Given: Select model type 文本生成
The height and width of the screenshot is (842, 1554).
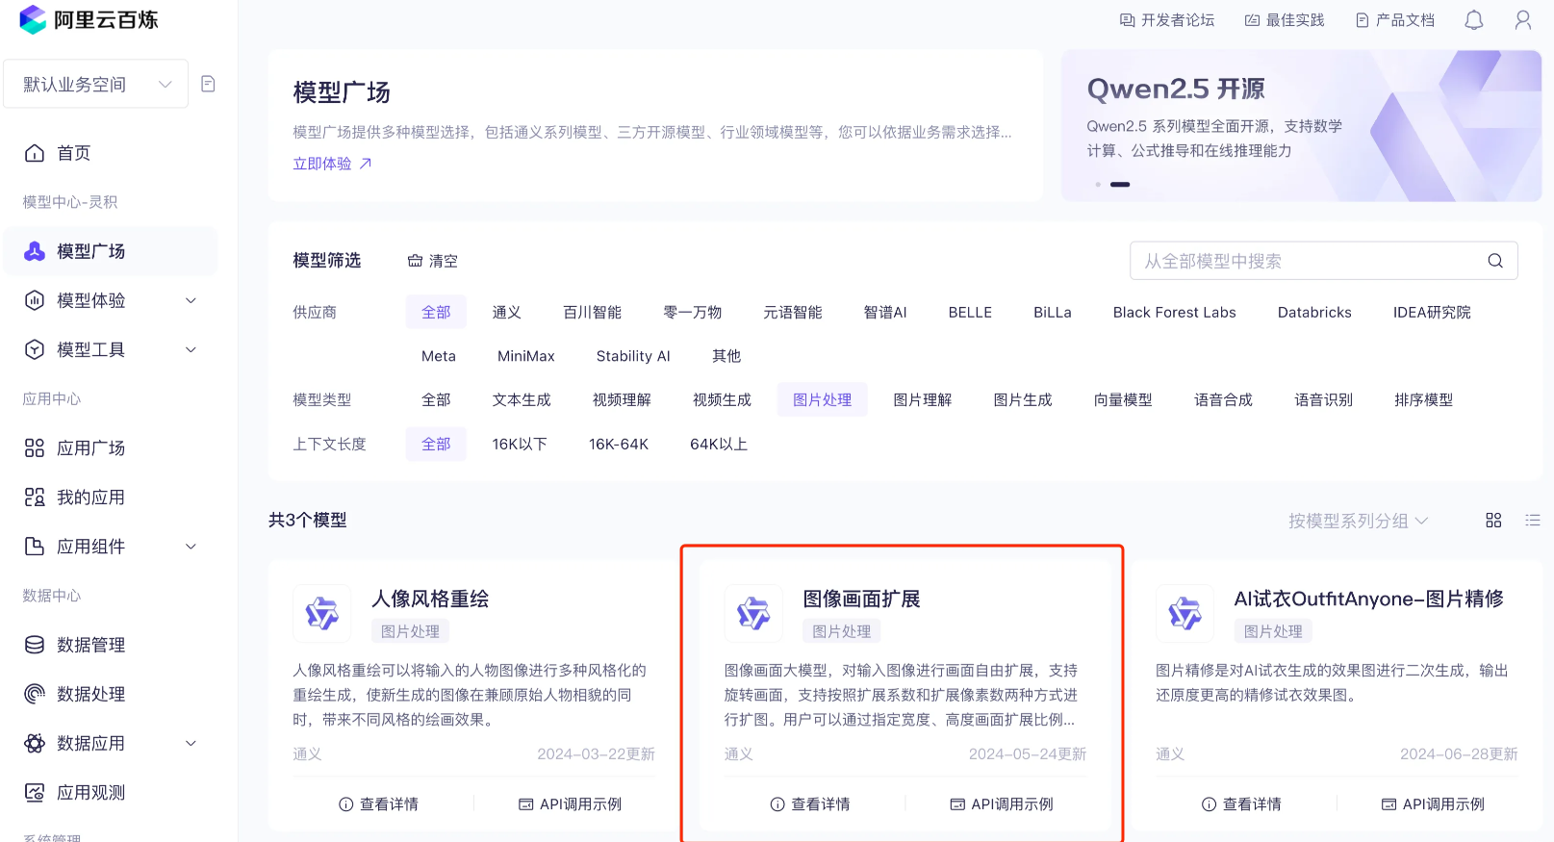Looking at the screenshot, I should pos(522,399).
